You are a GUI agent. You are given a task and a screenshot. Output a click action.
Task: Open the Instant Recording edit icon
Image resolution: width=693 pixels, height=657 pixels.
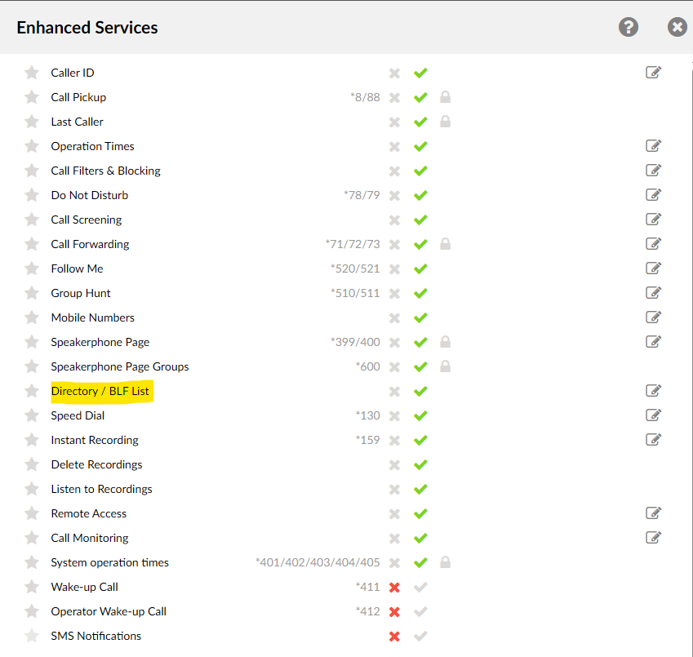(653, 440)
